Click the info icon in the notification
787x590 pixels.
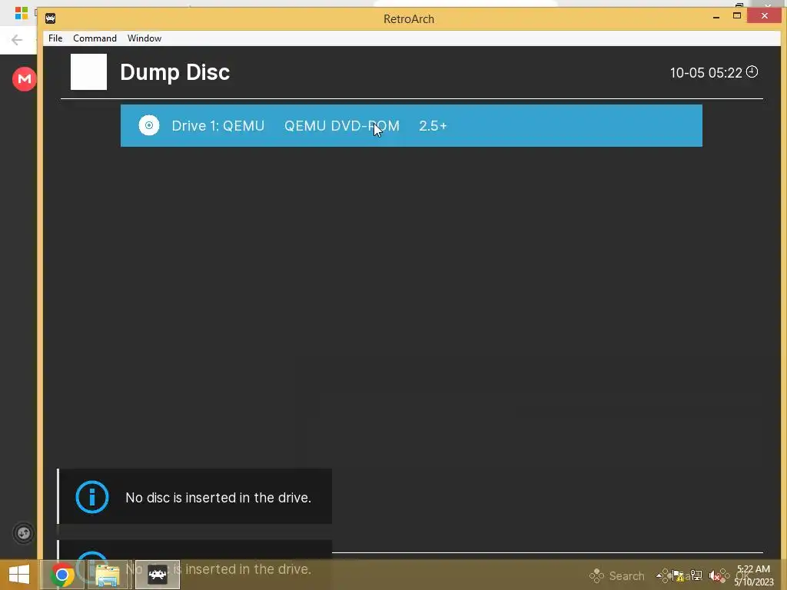(x=92, y=497)
